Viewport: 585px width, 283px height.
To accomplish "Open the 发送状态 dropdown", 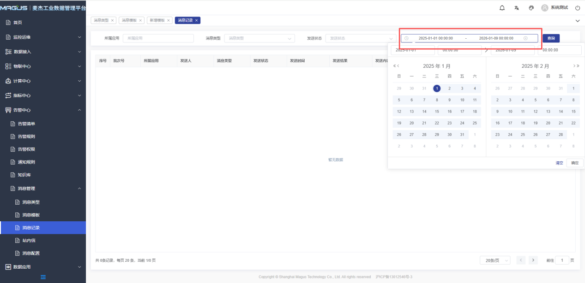I will click(x=360, y=38).
